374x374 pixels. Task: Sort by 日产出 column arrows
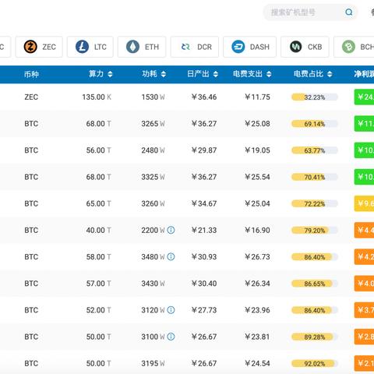tap(216, 74)
